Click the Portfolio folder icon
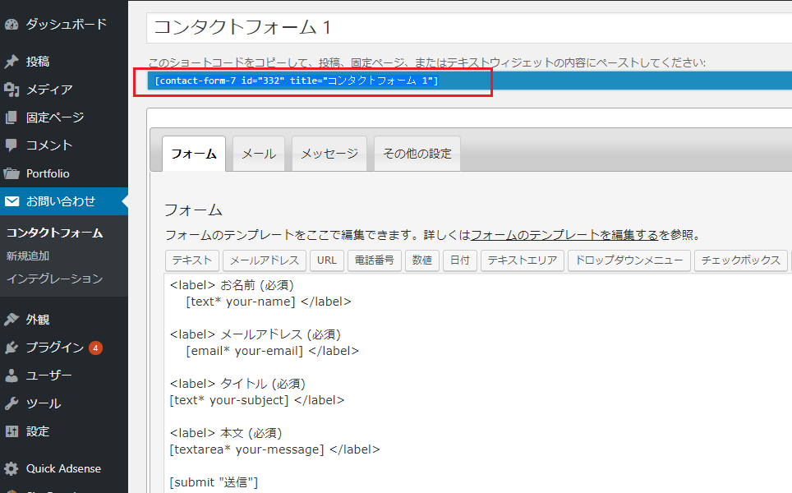This screenshot has height=493, width=792. click(x=12, y=173)
